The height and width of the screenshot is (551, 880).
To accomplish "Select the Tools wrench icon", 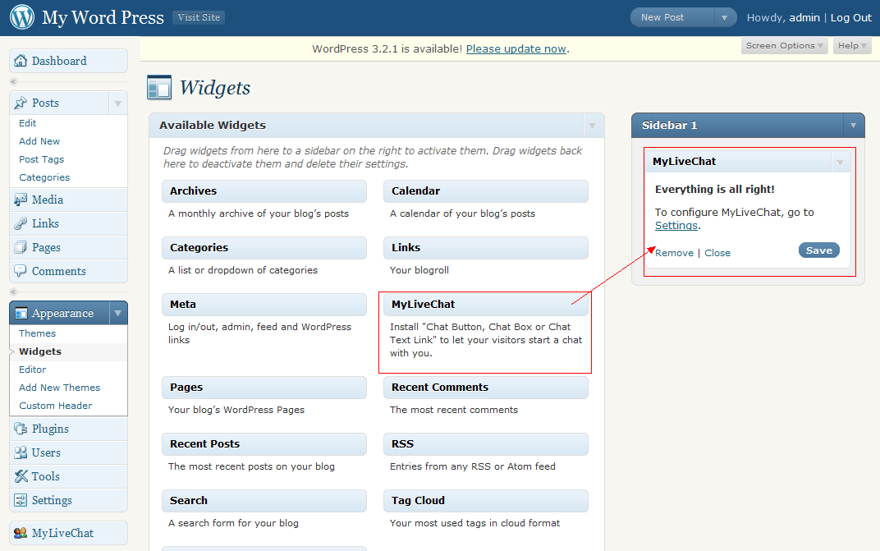I will 21,476.
